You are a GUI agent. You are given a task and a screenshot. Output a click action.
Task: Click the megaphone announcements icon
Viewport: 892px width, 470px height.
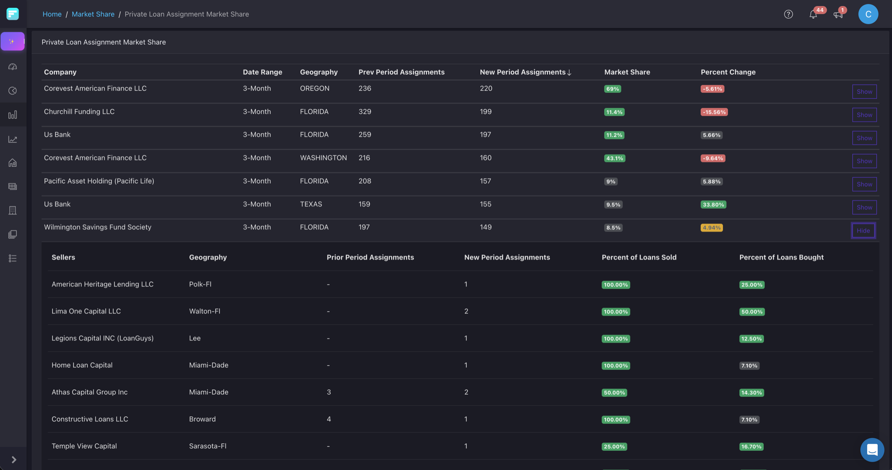coord(838,14)
